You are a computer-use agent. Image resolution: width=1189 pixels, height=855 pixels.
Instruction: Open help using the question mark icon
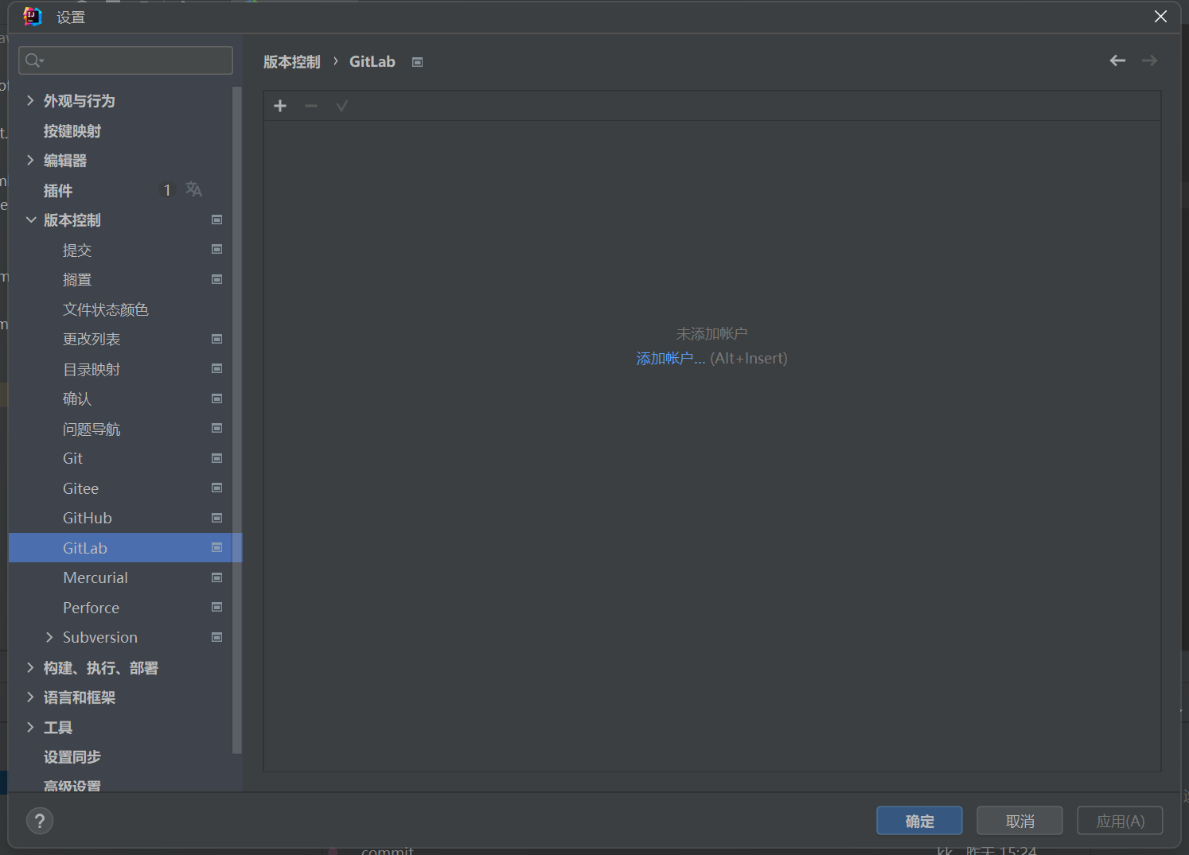[x=40, y=820]
